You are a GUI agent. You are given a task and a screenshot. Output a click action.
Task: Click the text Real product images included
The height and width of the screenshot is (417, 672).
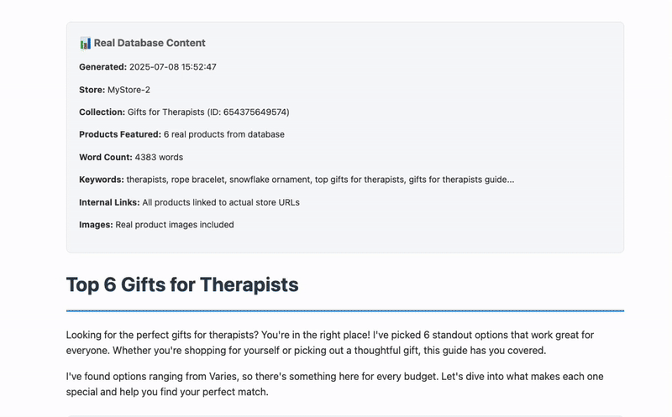pyautogui.click(x=175, y=224)
